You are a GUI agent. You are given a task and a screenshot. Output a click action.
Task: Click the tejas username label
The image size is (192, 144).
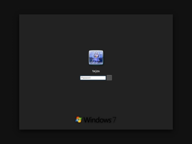[x=96, y=71]
